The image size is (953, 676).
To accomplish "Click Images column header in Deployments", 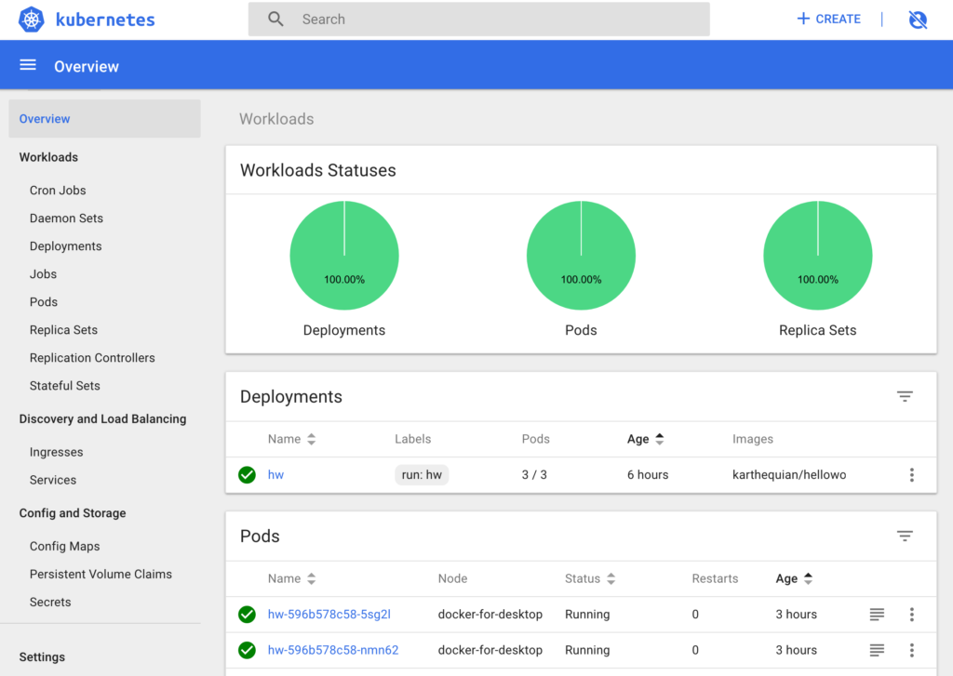I will point(752,439).
